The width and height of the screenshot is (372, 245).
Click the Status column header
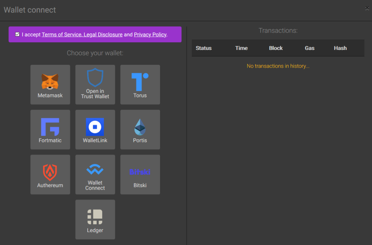pos(203,48)
